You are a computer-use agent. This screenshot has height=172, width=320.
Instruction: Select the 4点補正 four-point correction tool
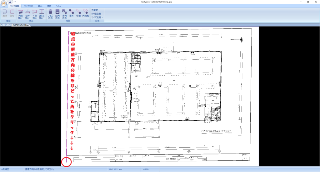pos(35,14)
